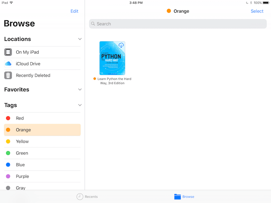
Task: Switch to the Recents tab
Action: point(87,197)
